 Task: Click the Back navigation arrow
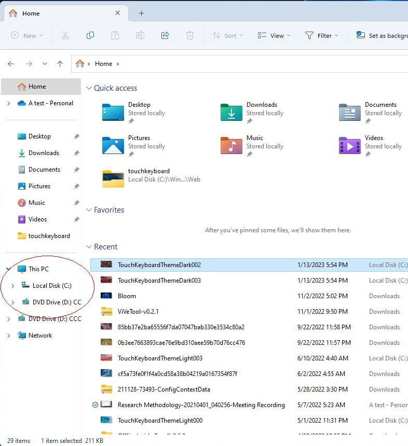[11, 64]
